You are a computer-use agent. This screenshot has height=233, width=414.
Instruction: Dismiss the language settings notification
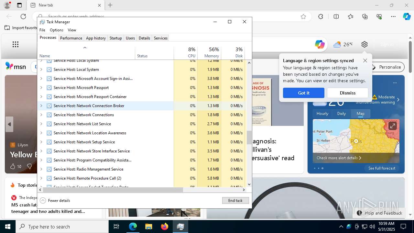[348, 93]
